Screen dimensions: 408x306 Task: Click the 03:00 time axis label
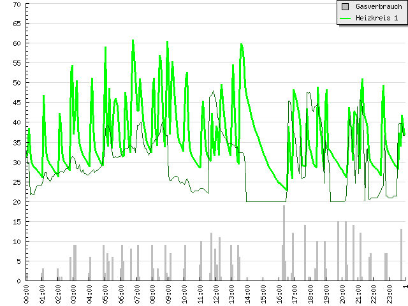point(73,295)
